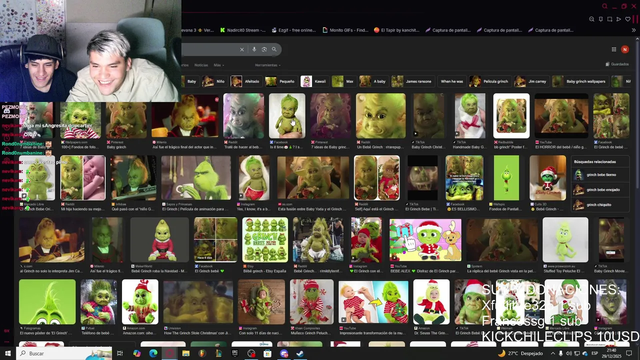
Task: Open Steam from taskbar
Action: click(x=300, y=353)
